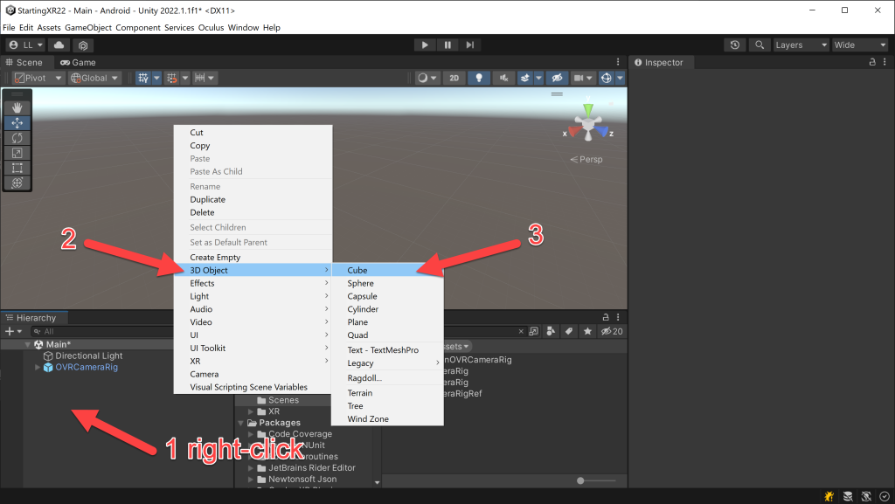The width and height of the screenshot is (895, 504).
Task: Open the Unity Cloud services icon
Action: [59, 45]
